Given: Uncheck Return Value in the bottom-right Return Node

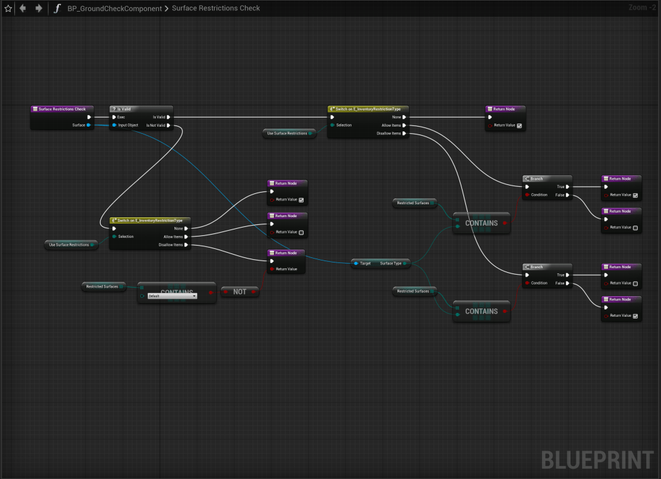Looking at the screenshot, I should click(635, 316).
